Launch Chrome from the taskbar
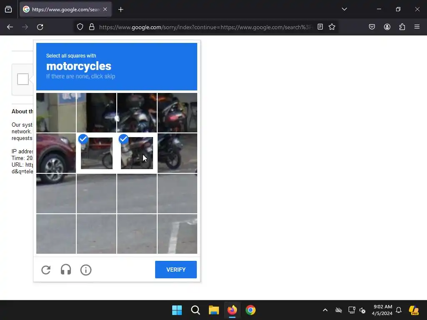Image resolution: width=427 pixels, height=320 pixels. click(251, 310)
